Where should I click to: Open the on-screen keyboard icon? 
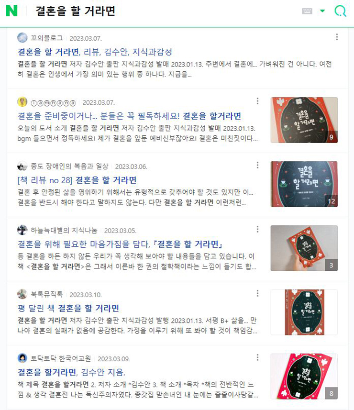[x=307, y=11]
